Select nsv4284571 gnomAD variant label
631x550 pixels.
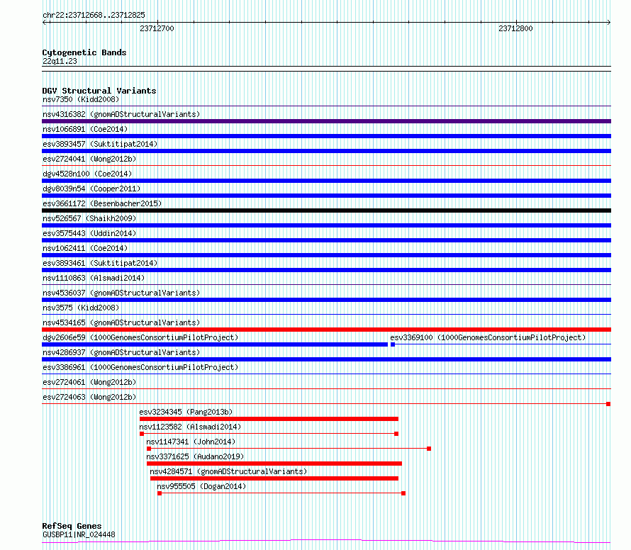228,471
